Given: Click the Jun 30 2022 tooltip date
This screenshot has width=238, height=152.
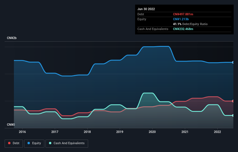Looking at the screenshot, I should (146, 9).
